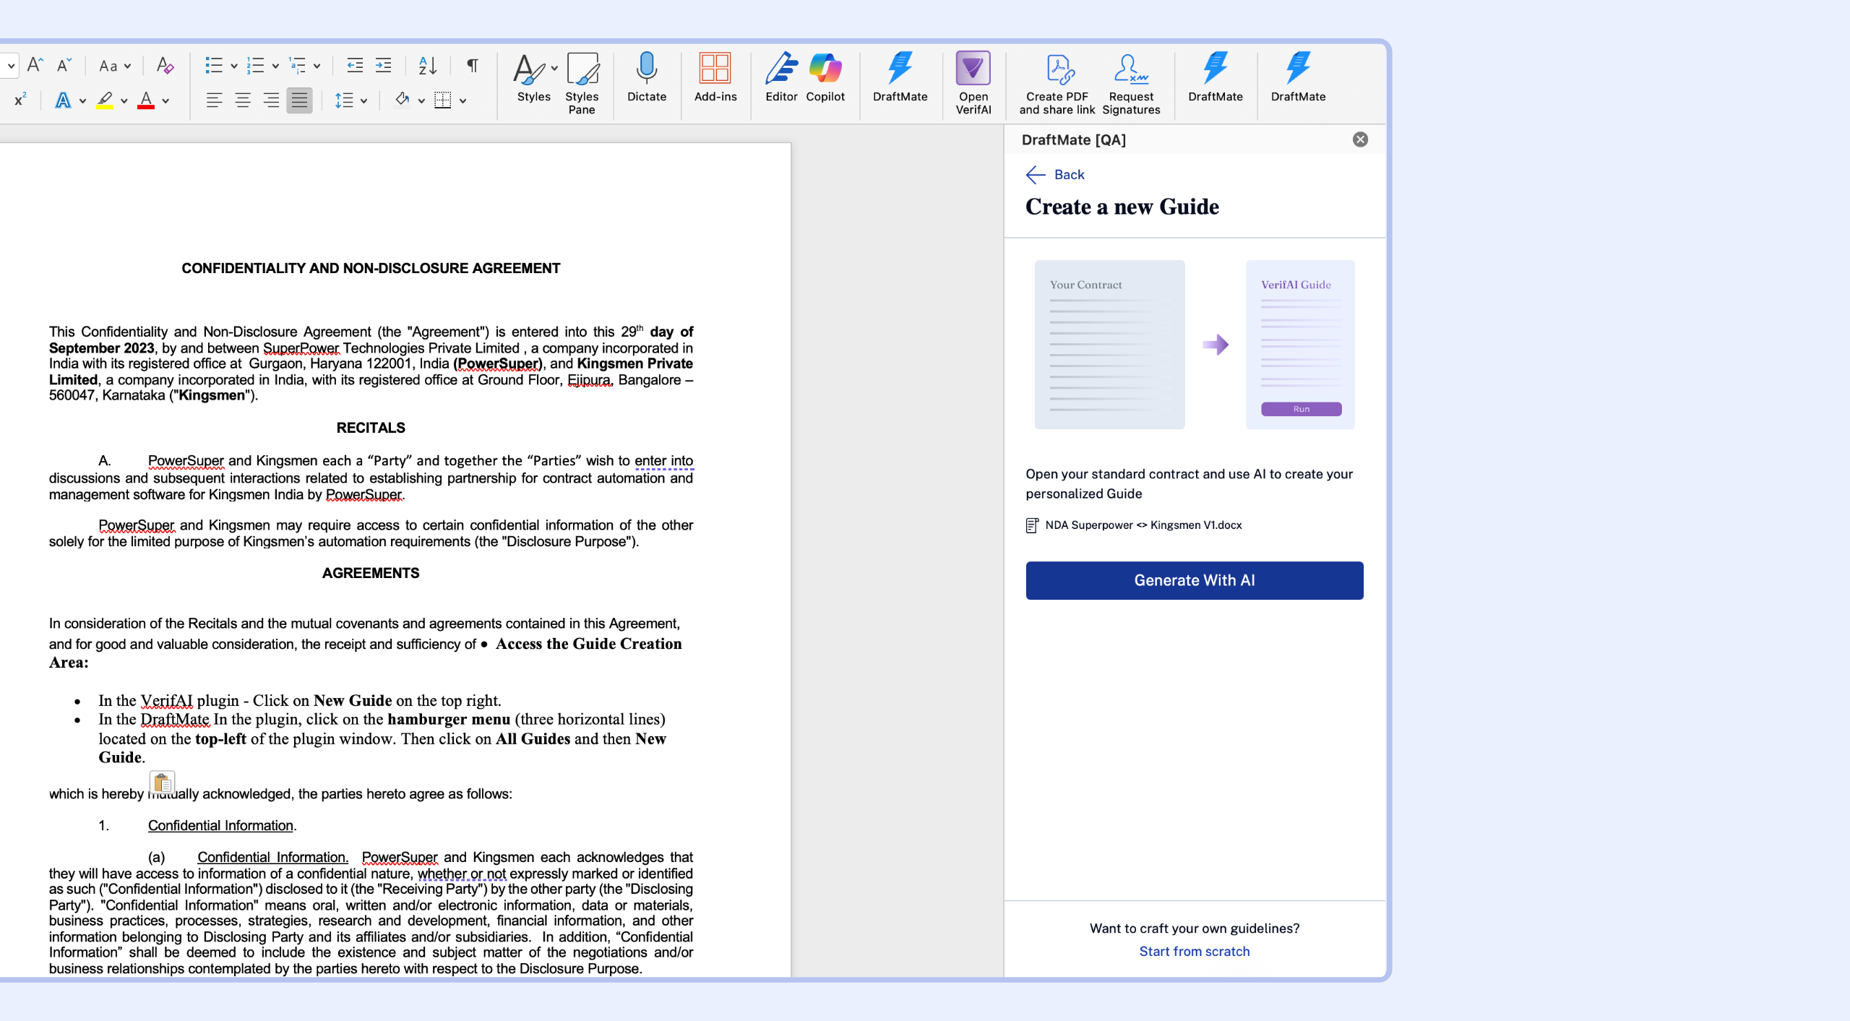Image resolution: width=1850 pixels, height=1021 pixels.
Task: Expand the bulleted list options arrow
Action: pyautogui.click(x=234, y=66)
